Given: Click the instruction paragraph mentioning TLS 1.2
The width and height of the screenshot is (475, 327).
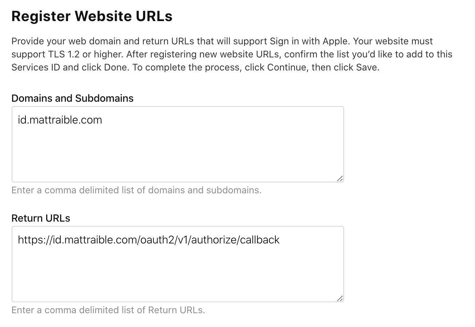Looking at the screenshot, I should [x=232, y=54].
